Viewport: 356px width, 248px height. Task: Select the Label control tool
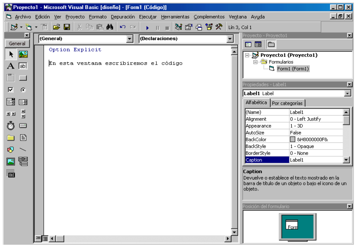pyautogui.click(x=11, y=66)
